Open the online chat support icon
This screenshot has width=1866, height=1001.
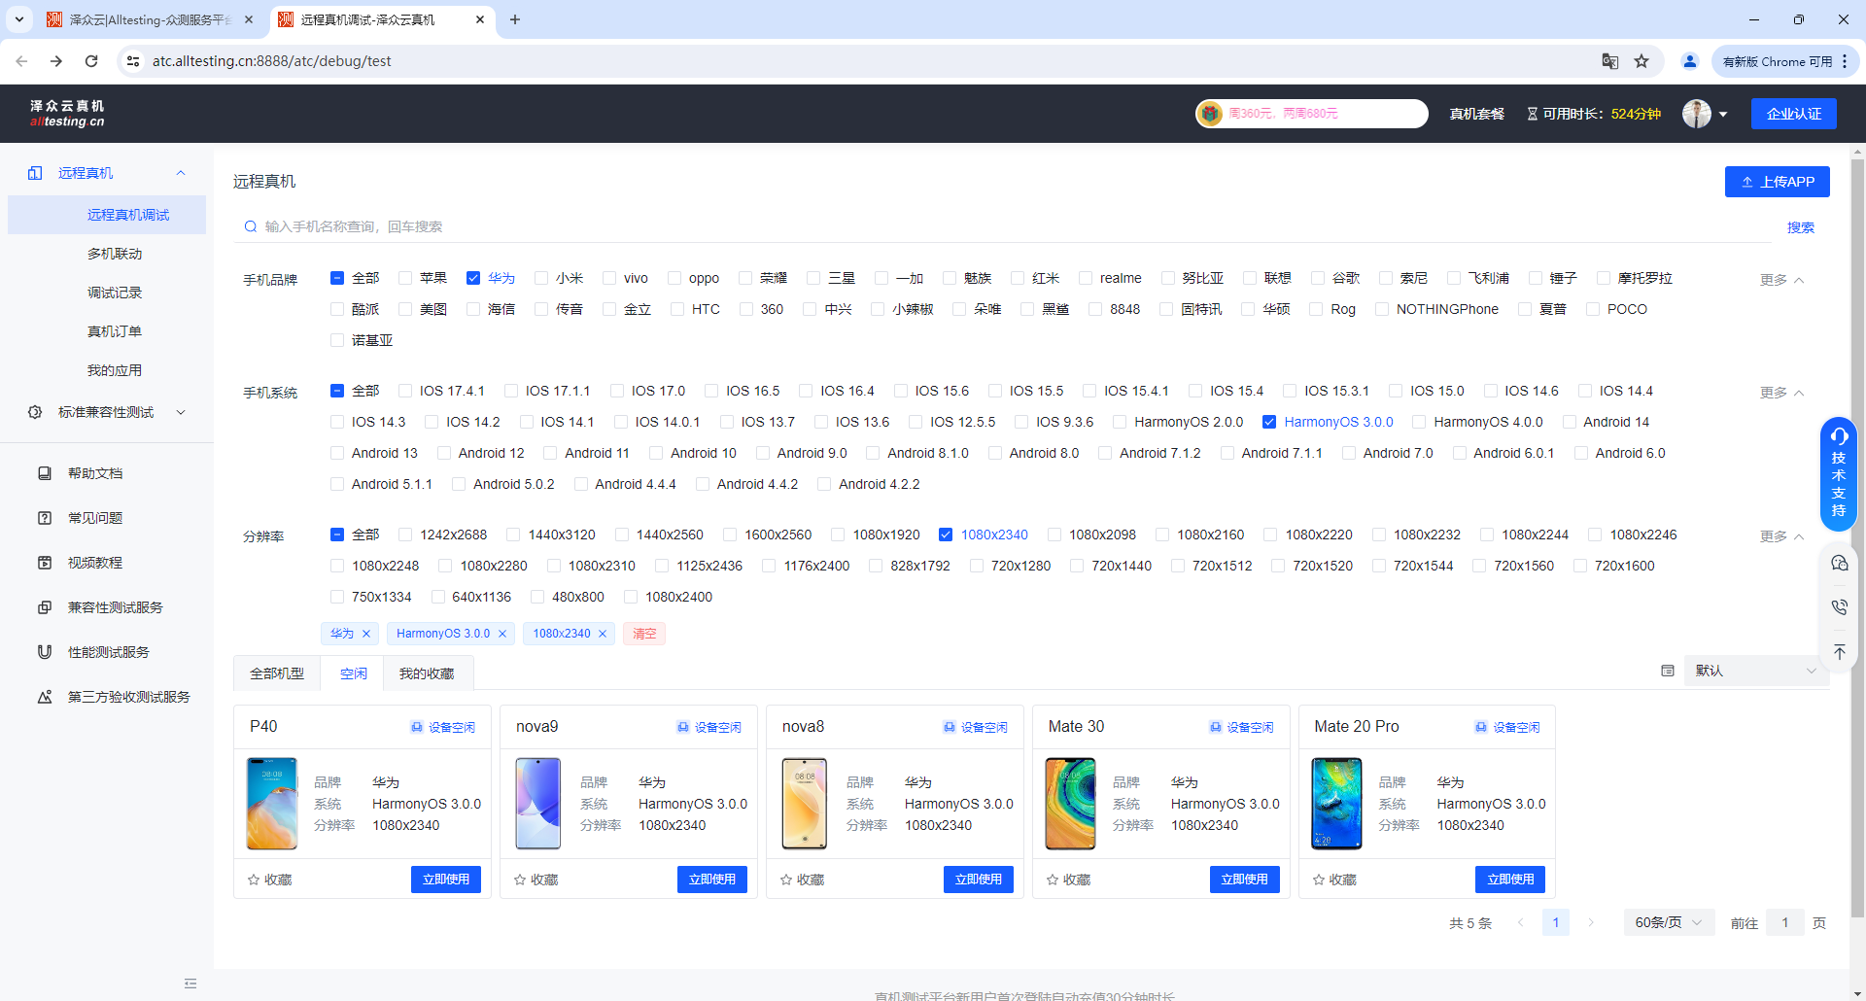tap(1839, 564)
